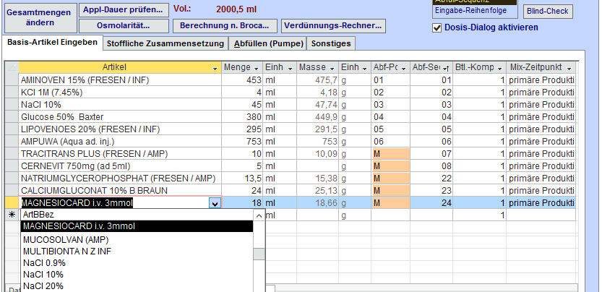Click Masse value 449,9 for Glucose
602x292 pixels.
(317, 117)
